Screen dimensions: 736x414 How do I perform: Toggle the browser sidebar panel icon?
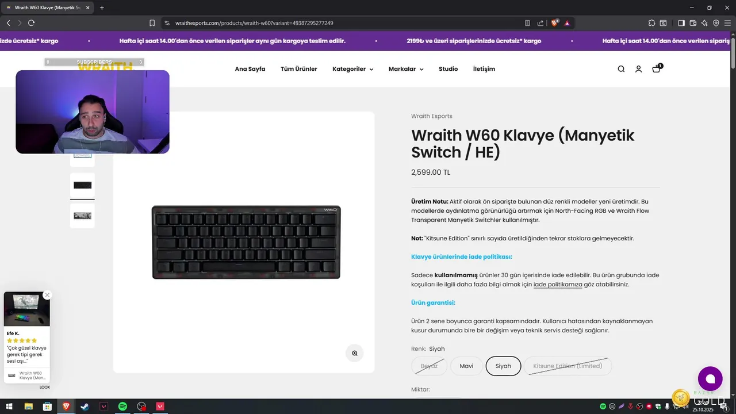[x=681, y=23]
